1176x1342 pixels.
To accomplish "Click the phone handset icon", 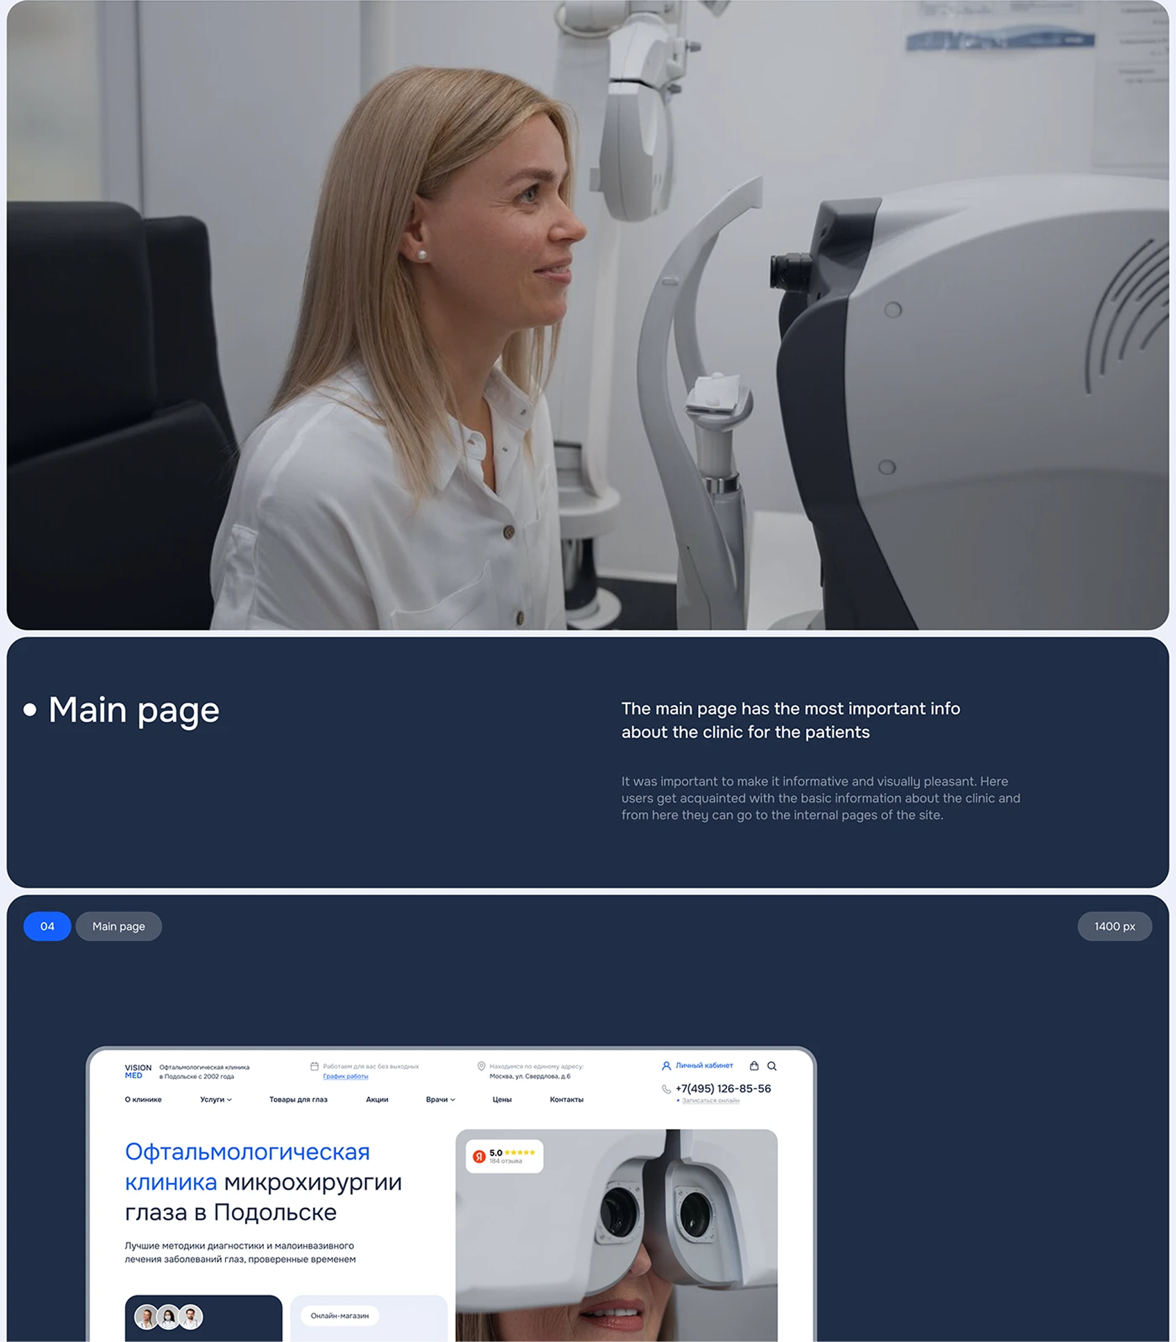I will 666,1088.
